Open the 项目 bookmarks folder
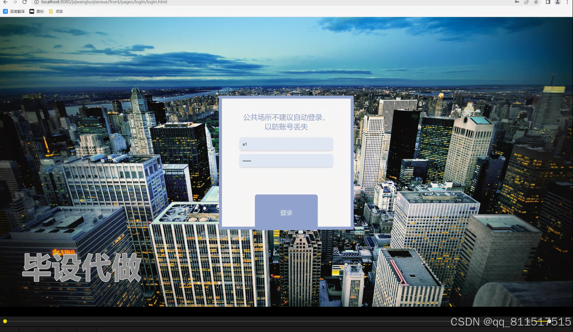The height and width of the screenshot is (332, 573). coord(56,11)
